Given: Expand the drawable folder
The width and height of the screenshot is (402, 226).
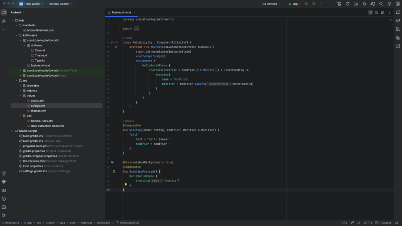Looking at the screenshot, I should point(20,86).
